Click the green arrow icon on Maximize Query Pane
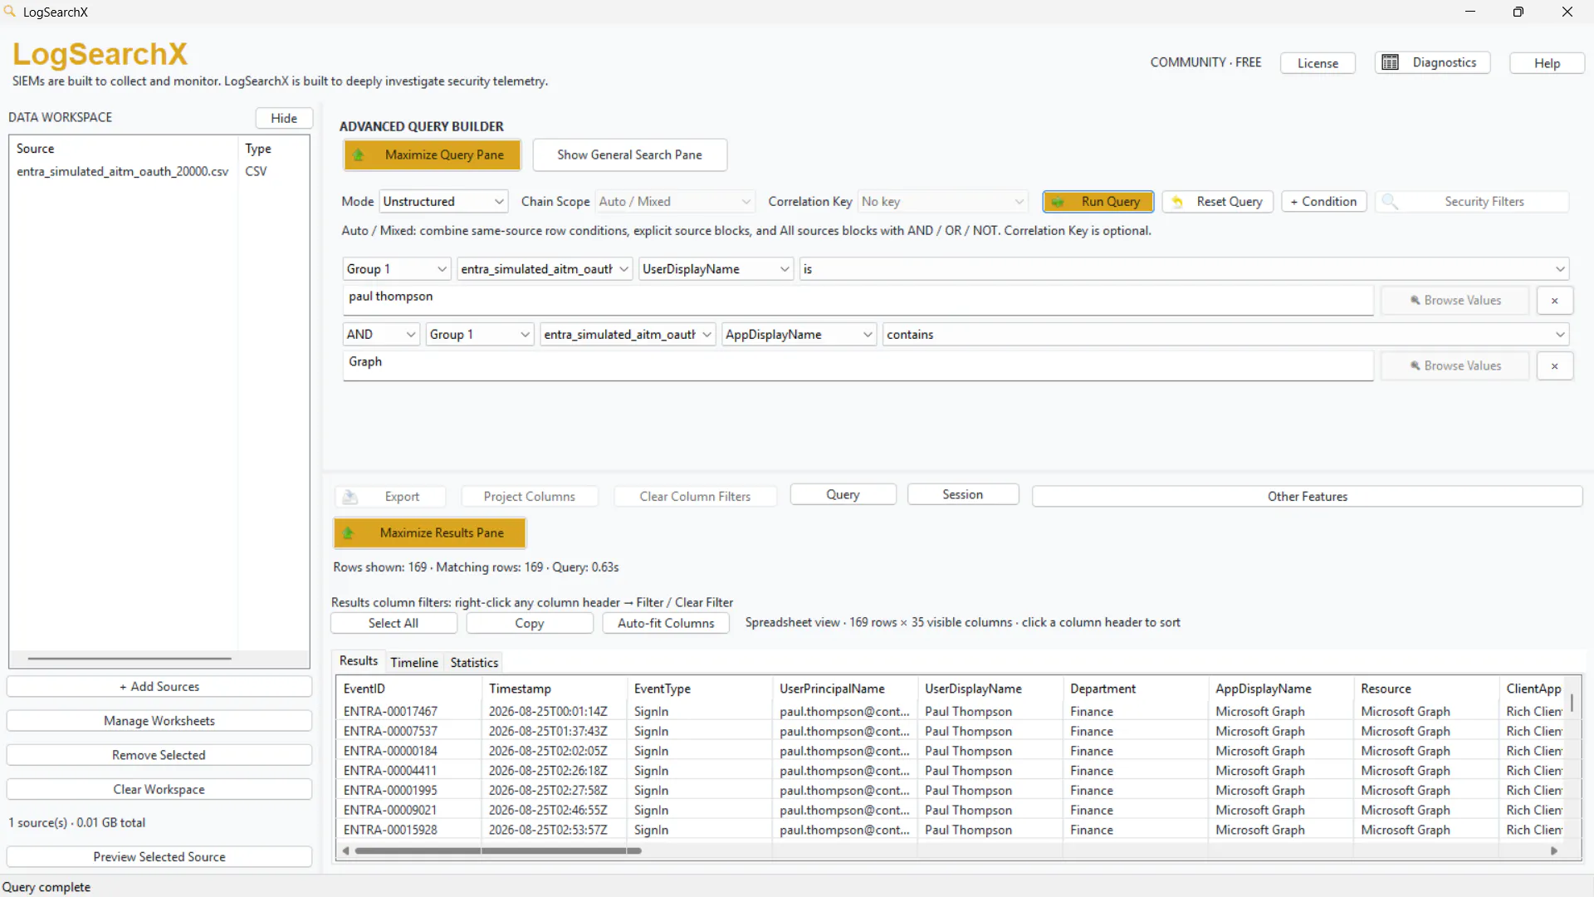The image size is (1594, 897). tap(359, 155)
